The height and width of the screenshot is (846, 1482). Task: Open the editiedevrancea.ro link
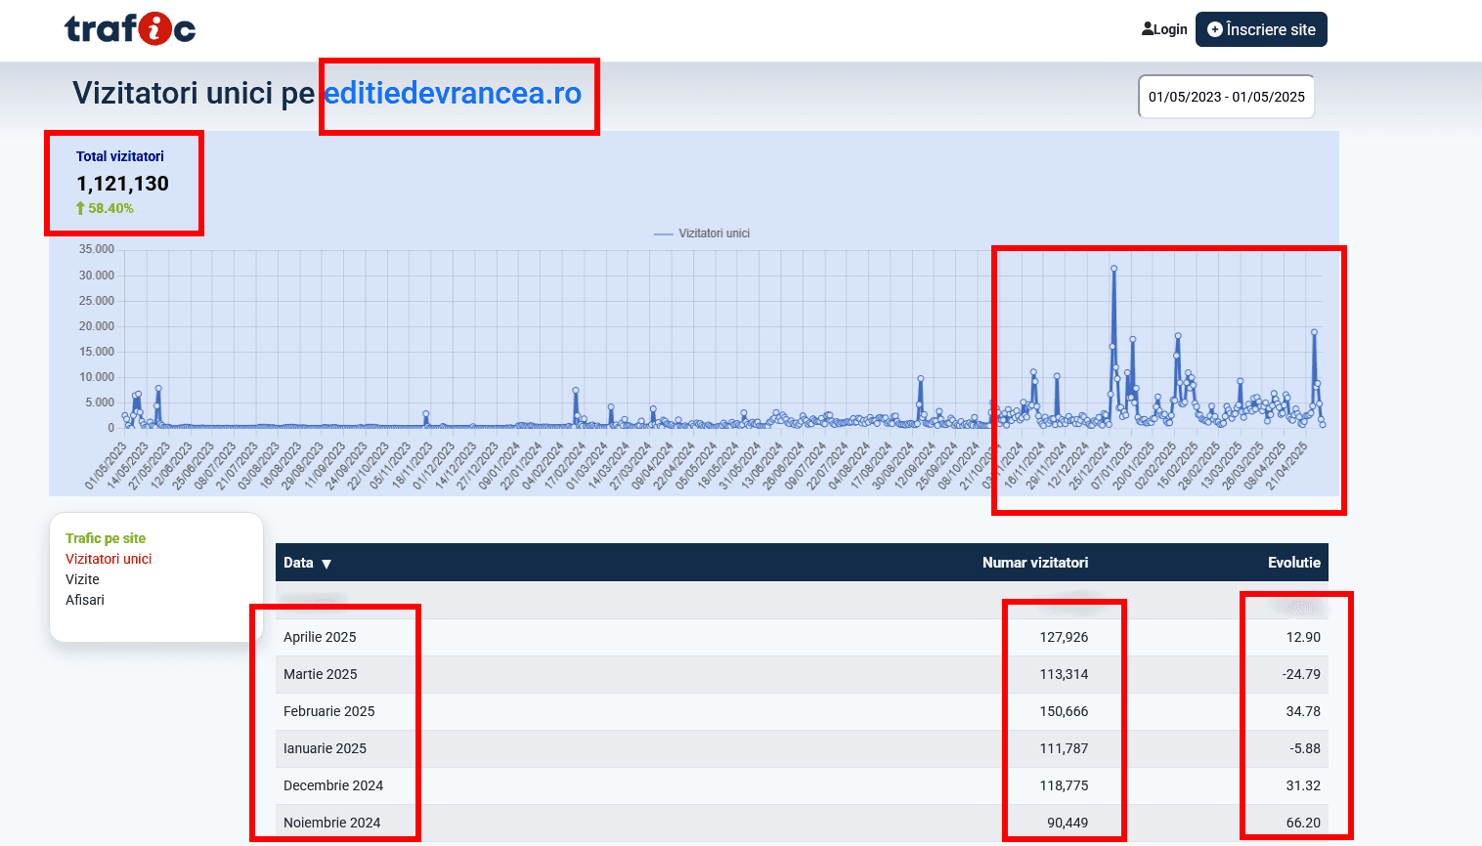(453, 93)
